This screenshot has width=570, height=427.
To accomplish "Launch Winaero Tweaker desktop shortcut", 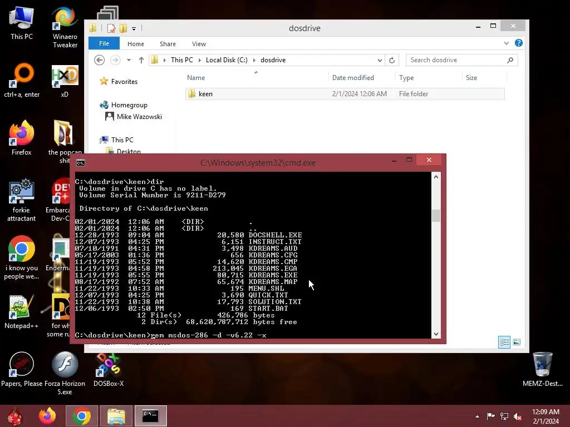I will (65, 27).
